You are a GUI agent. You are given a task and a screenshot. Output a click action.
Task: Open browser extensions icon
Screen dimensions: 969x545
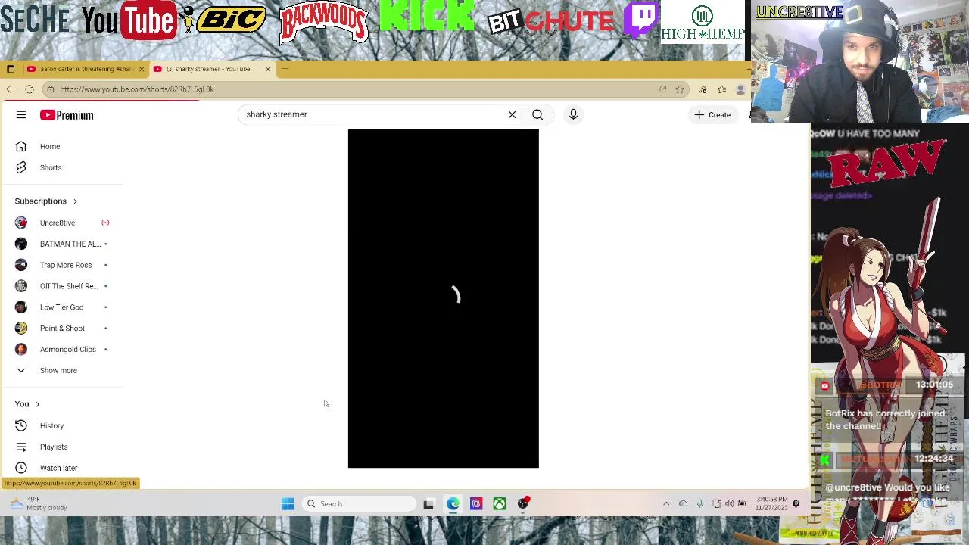pyautogui.click(x=703, y=89)
